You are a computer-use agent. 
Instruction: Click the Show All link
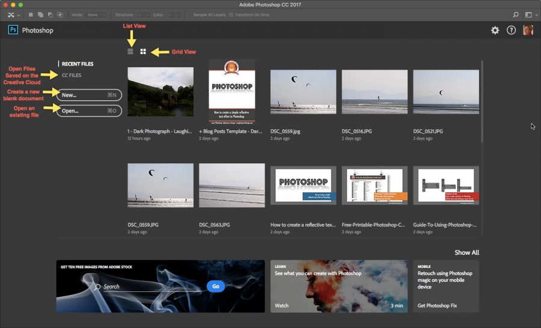click(466, 252)
